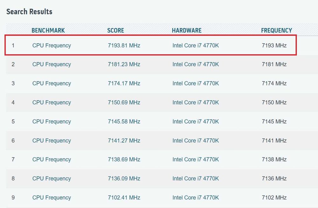
Task: Open CPU Frequency link in row 8
Action: (x=52, y=179)
